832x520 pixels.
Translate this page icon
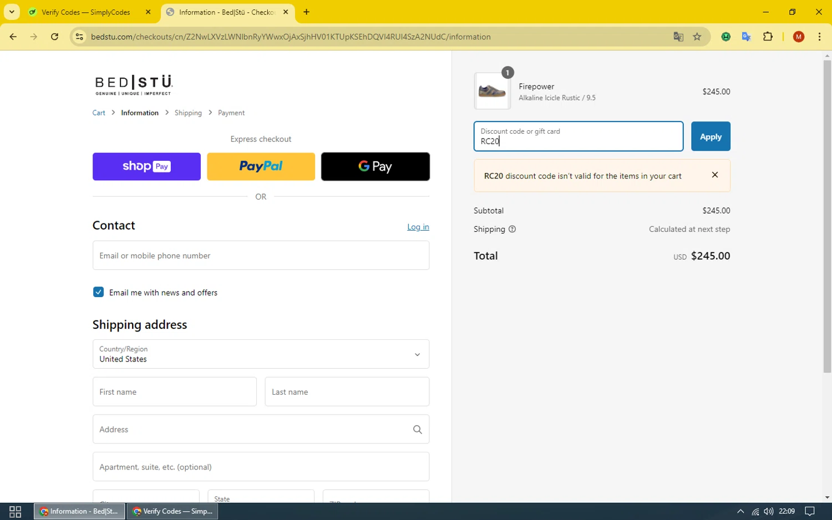[x=678, y=37]
